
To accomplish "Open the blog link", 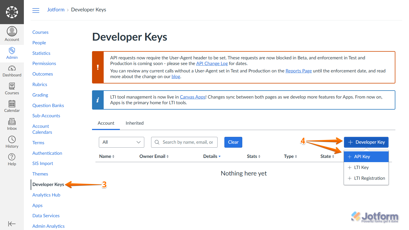I will click(176, 77).
